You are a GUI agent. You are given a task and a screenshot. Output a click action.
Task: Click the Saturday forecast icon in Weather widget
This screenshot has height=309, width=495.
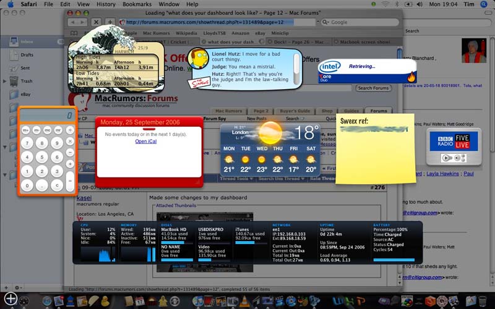pyautogui.click(x=311, y=159)
